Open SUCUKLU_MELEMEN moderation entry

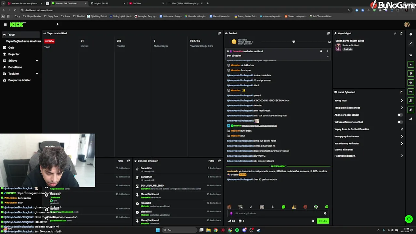(177, 187)
